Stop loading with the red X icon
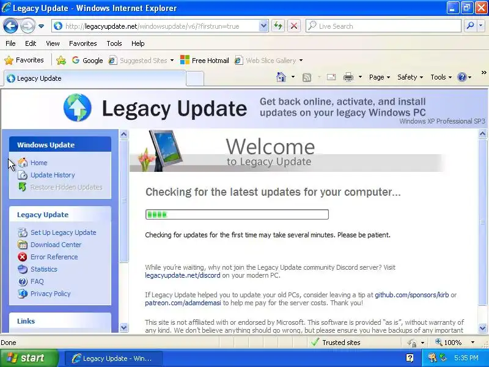This screenshot has width=489, height=367. 294,26
